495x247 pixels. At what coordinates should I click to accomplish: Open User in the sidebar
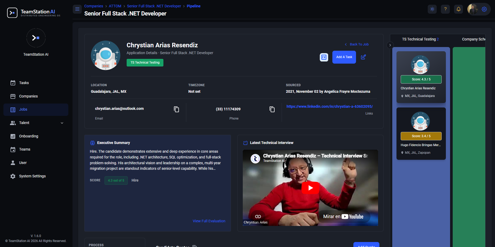coord(36,163)
